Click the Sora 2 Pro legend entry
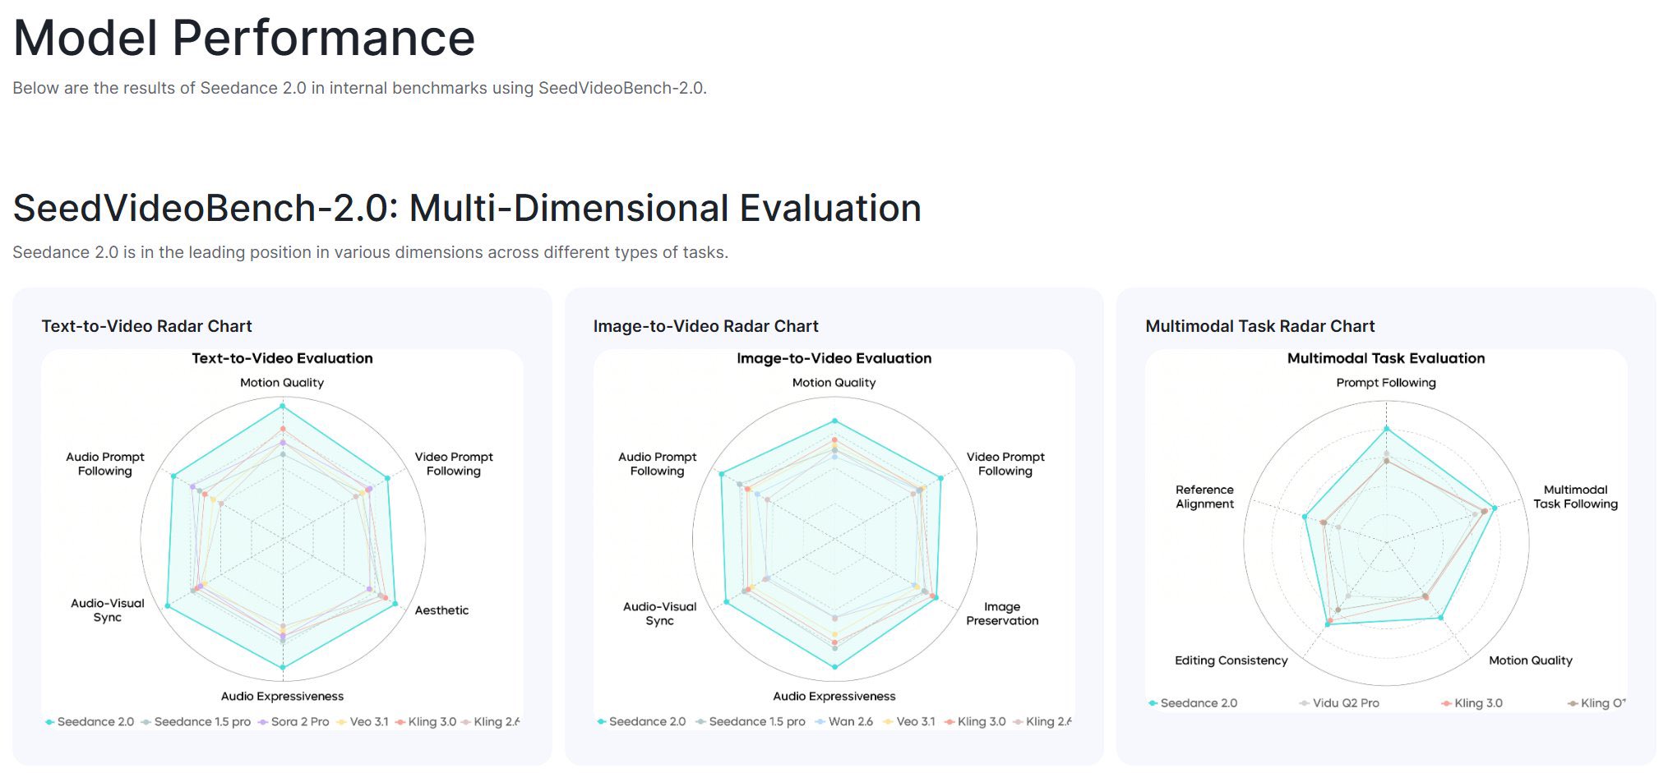 293,722
